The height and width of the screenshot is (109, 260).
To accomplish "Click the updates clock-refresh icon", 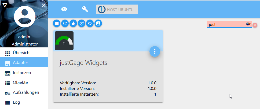I will pos(82,23).
